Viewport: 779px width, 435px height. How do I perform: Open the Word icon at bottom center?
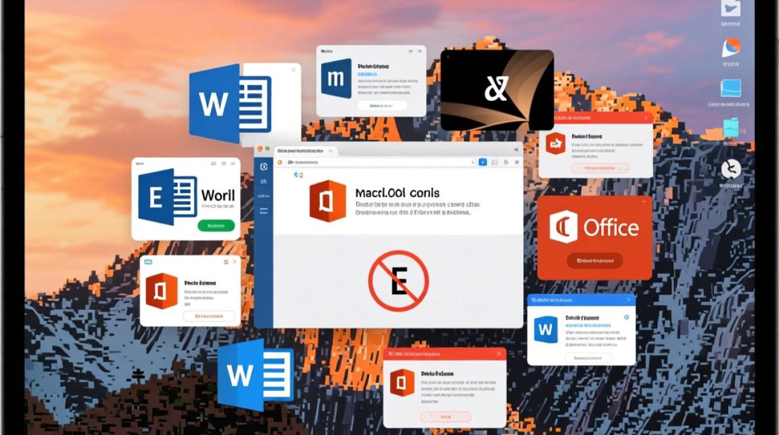click(x=255, y=375)
